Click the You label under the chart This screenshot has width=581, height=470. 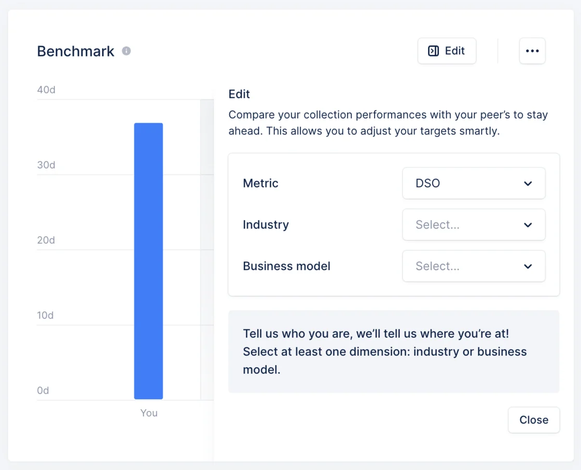tap(149, 413)
